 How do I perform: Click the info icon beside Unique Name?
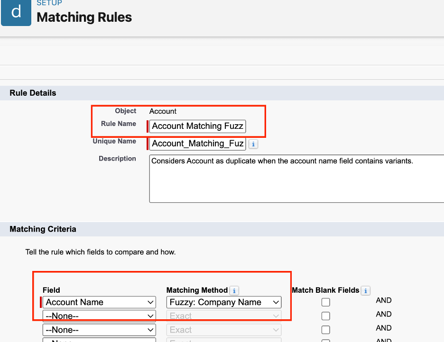pyautogui.click(x=253, y=144)
